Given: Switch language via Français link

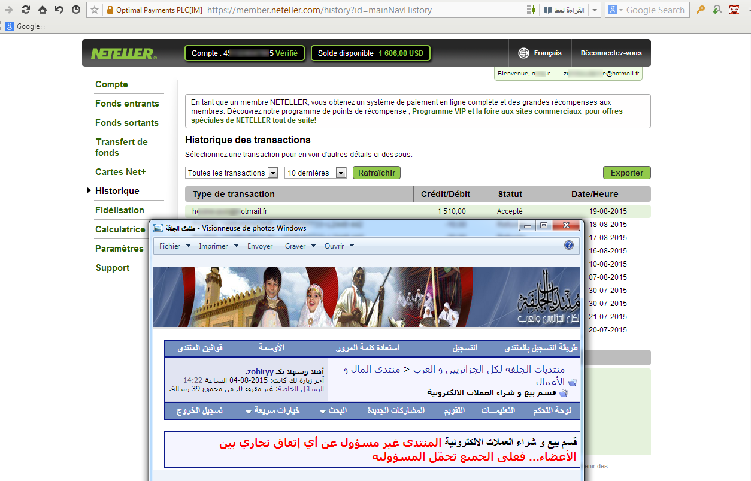Looking at the screenshot, I should [x=547, y=53].
